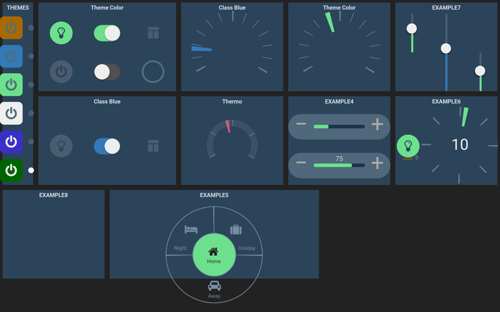This screenshot has width=500, height=312.
Task: Toggle the blue switch in Class Blue card
Action: (107, 146)
